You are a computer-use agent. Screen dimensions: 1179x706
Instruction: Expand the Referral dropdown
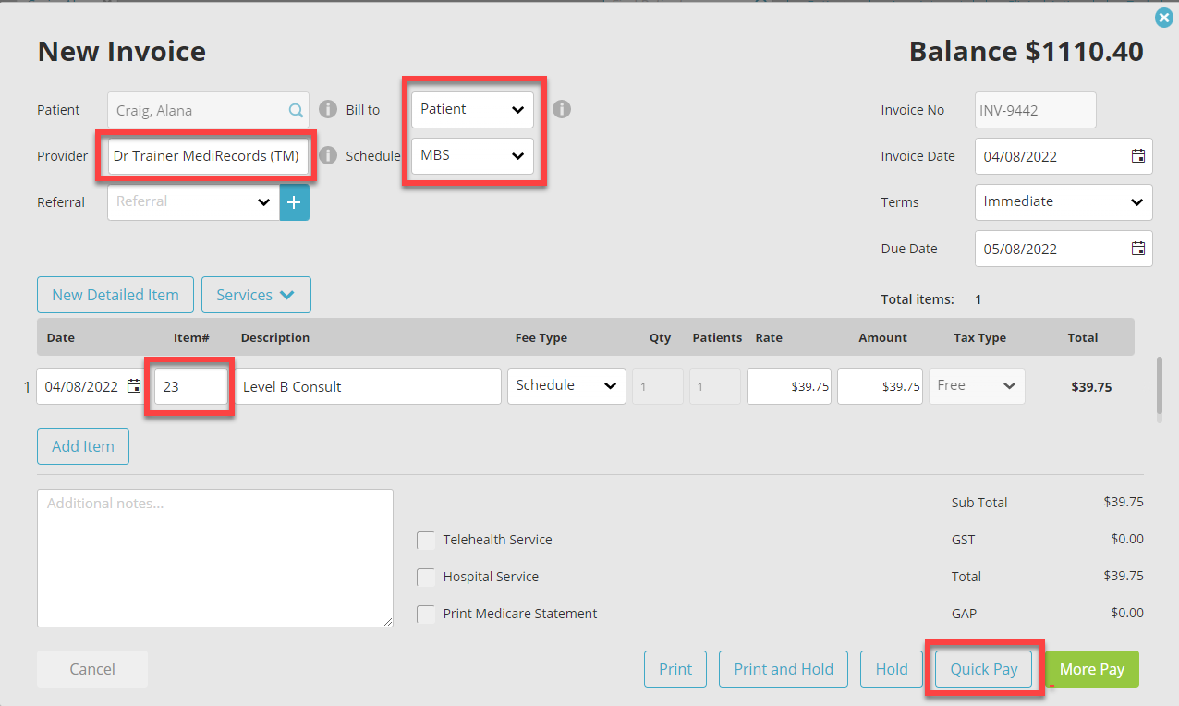click(193, 202)
